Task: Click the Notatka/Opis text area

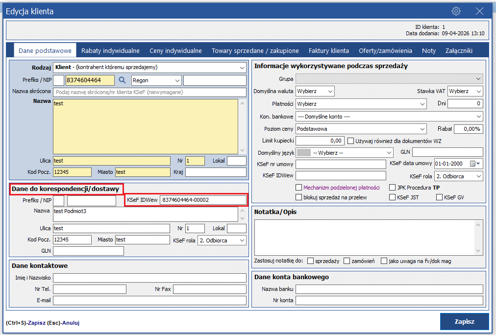Action: pyautogui.click(x=364, y=237)
